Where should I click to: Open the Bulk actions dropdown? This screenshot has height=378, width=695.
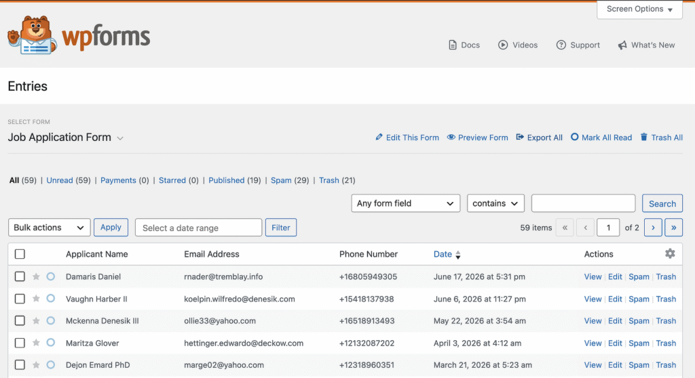tap(49, 228)
